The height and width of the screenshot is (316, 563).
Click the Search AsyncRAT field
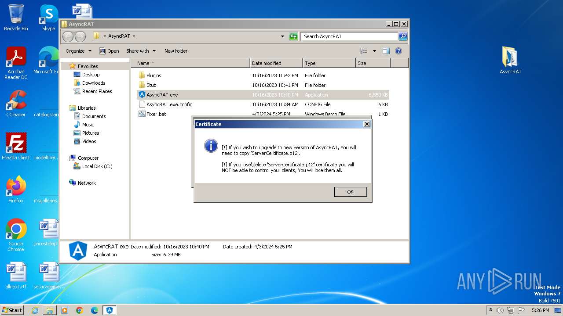(349, 36)
